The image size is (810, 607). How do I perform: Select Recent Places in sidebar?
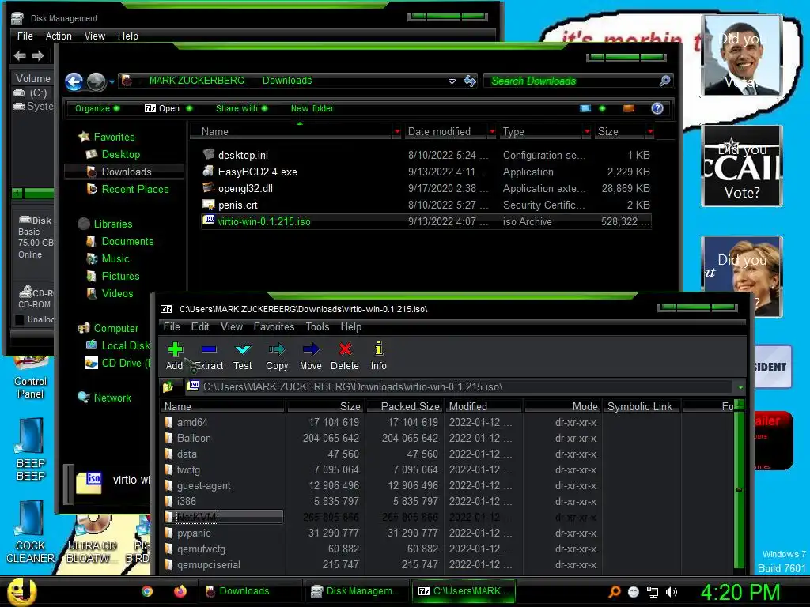pyautogui.click(x=134, y=189)
